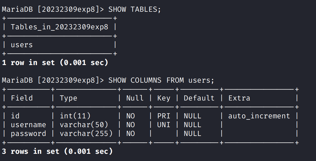
Task: Click the int(11) type value
Action: point(75,116)
